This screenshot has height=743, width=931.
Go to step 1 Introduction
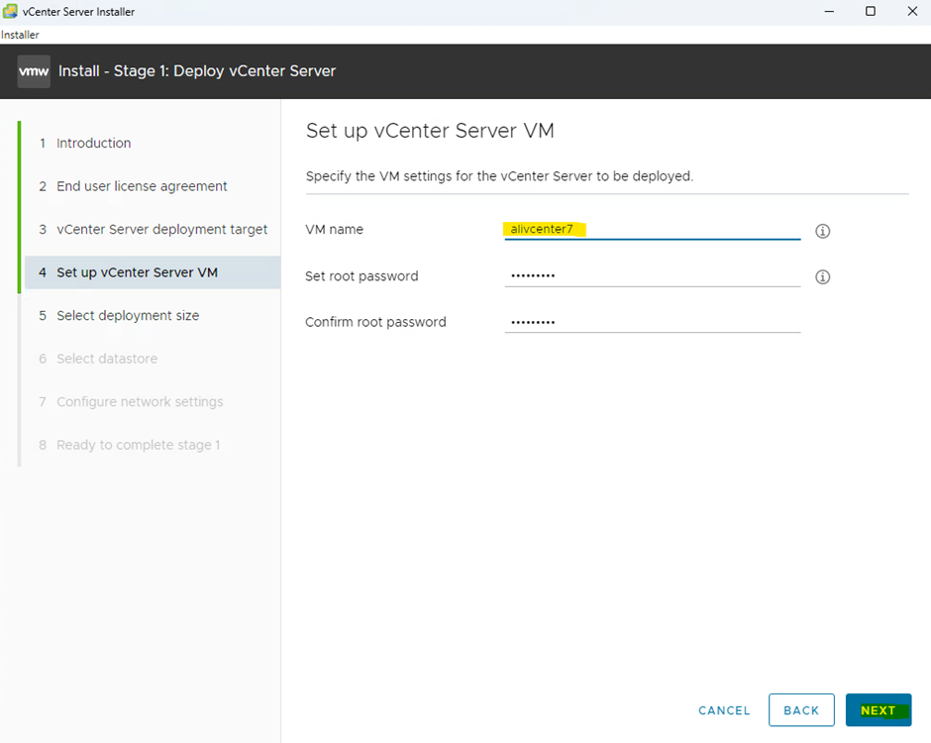click(x=93, y=144)
